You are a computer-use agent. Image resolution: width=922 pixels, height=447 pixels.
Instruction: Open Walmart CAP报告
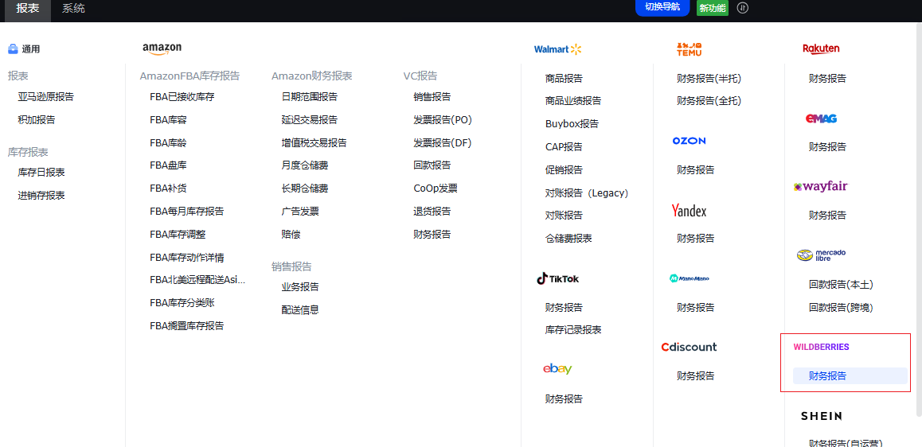point(564,147)
